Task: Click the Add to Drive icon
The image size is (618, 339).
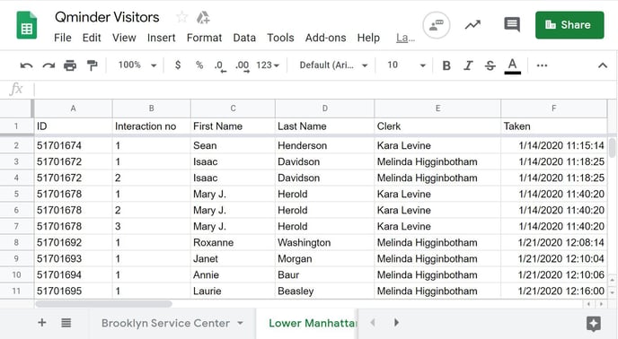Action: (203, 17)
